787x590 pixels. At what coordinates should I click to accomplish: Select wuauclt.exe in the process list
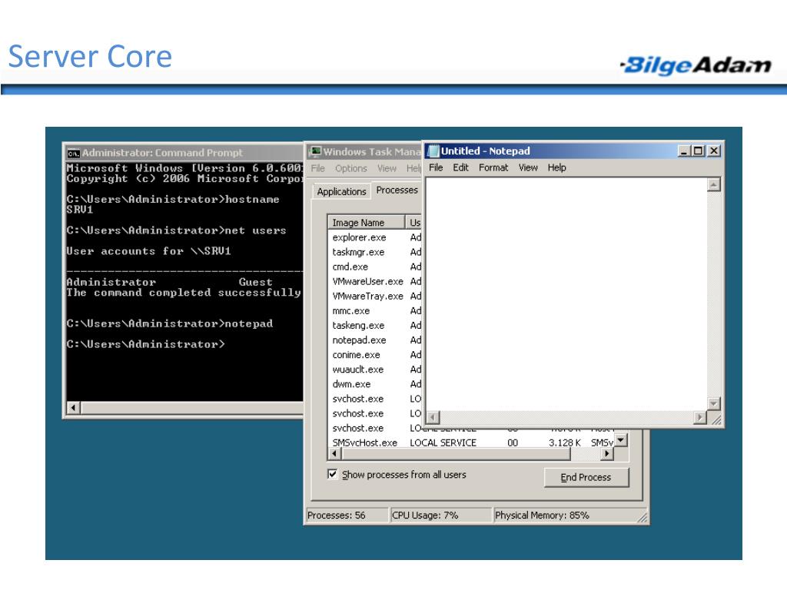click(x=358, y=370)
